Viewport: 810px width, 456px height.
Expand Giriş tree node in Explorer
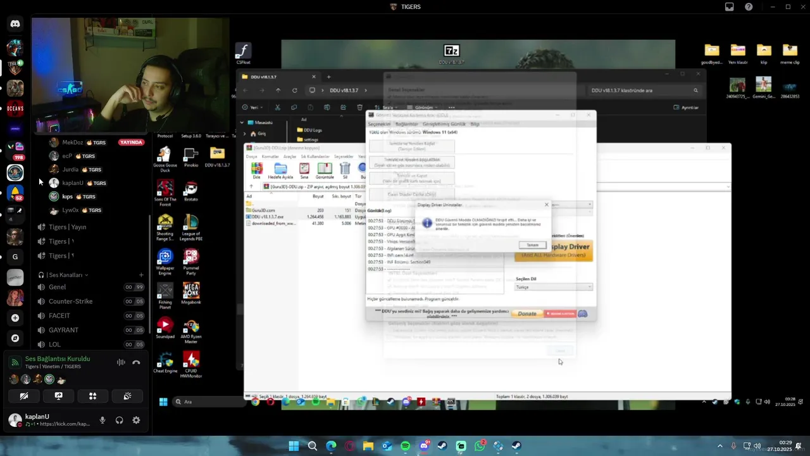pyautogui.click(x=245, y=134)
